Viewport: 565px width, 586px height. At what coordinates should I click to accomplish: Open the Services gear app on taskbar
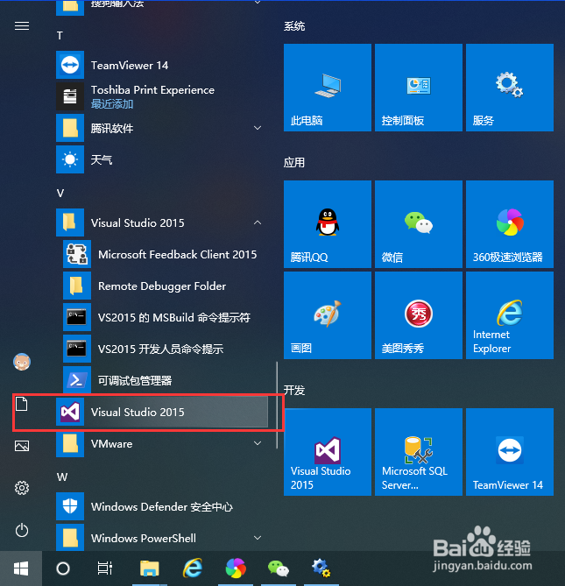click(321, 568)
